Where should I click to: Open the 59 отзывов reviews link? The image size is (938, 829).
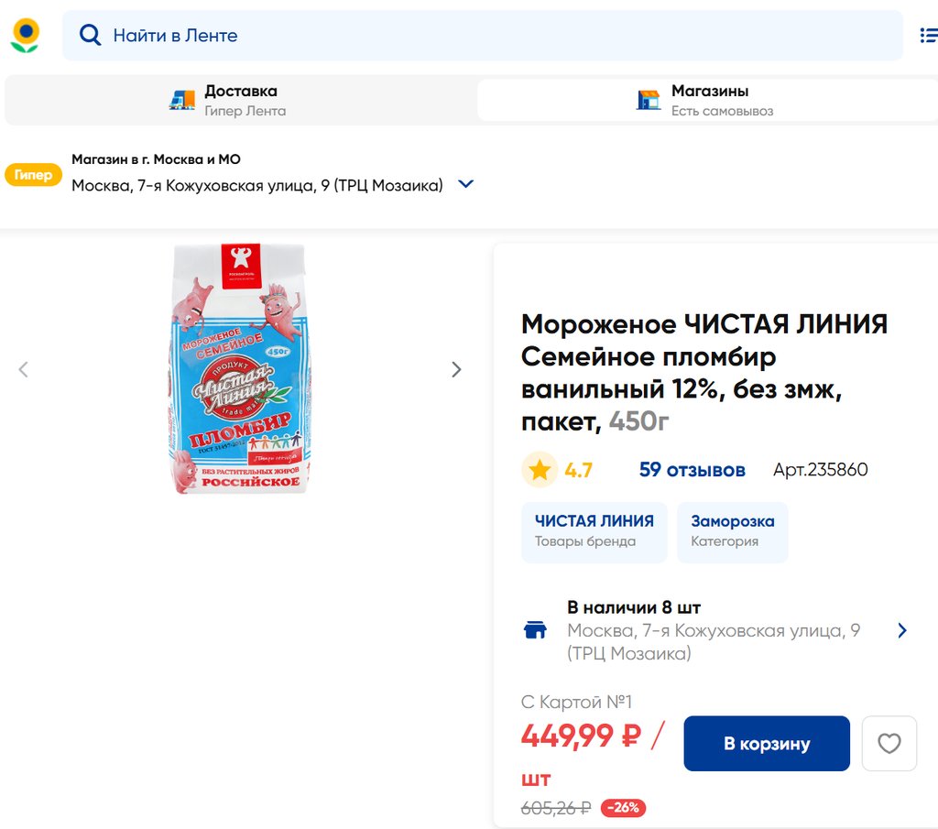click(692, 470)
